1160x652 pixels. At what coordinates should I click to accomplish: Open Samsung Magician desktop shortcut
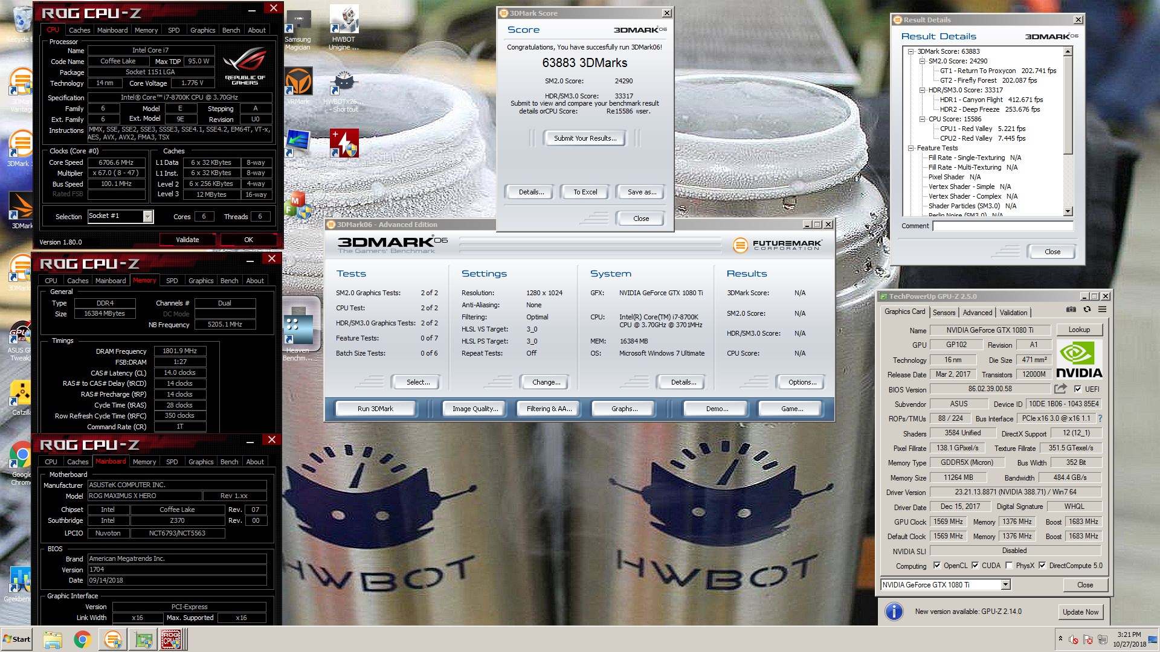(298, 30)
